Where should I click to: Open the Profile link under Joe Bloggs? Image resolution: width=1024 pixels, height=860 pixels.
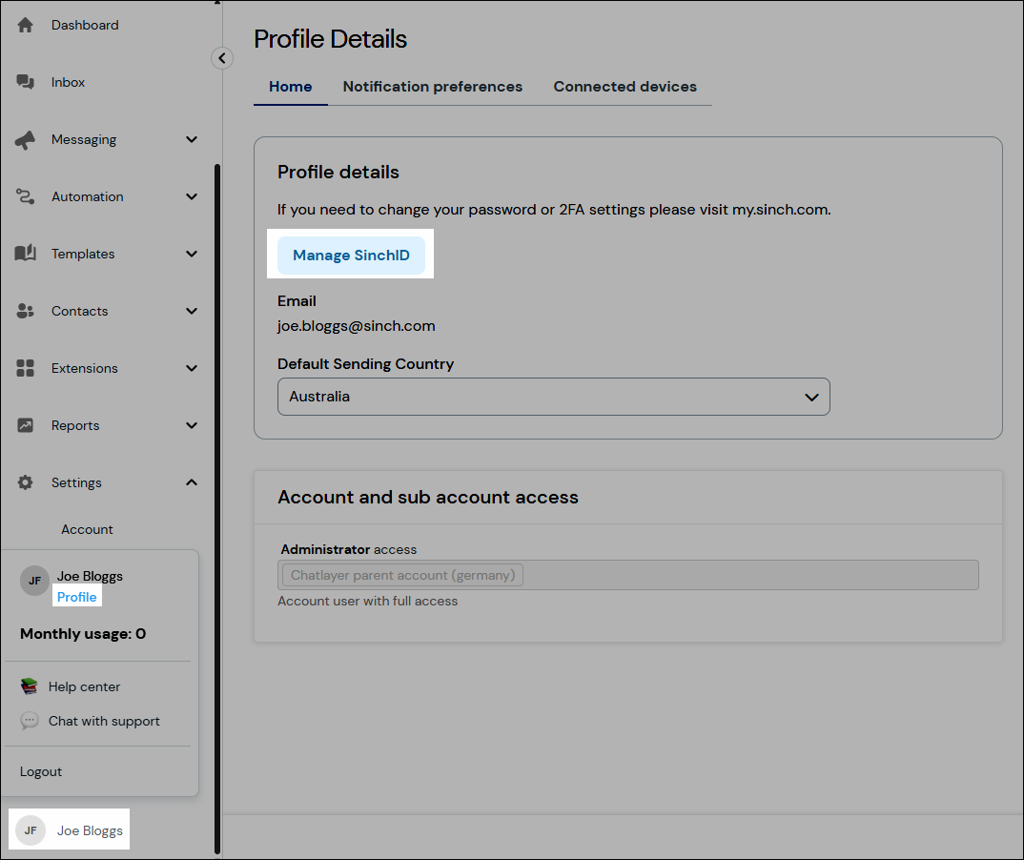[x=76, y=597]
